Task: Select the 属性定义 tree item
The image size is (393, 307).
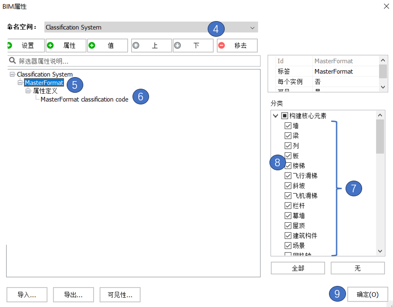Action: click(45, 91)
